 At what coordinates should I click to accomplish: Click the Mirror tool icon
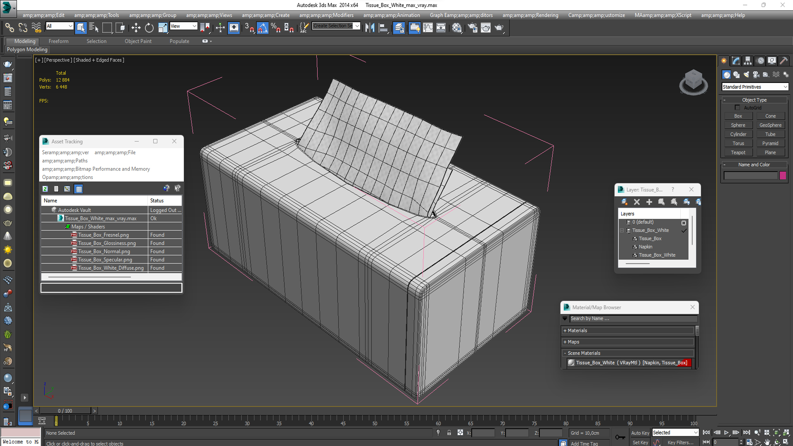tap(370, 28)
